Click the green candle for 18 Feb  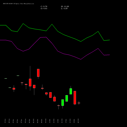(x=71, y=91)
